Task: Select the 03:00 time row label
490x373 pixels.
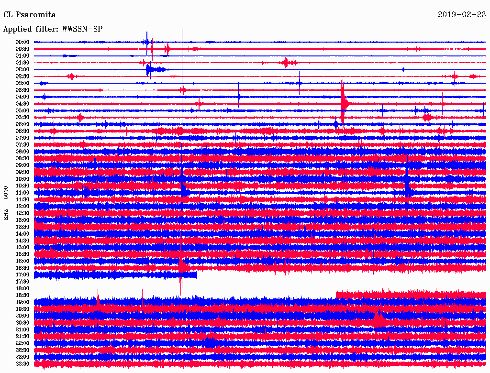Action: (x=22, y=83)
